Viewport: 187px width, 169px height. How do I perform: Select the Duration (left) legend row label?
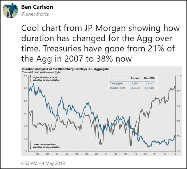coord(117,88)
